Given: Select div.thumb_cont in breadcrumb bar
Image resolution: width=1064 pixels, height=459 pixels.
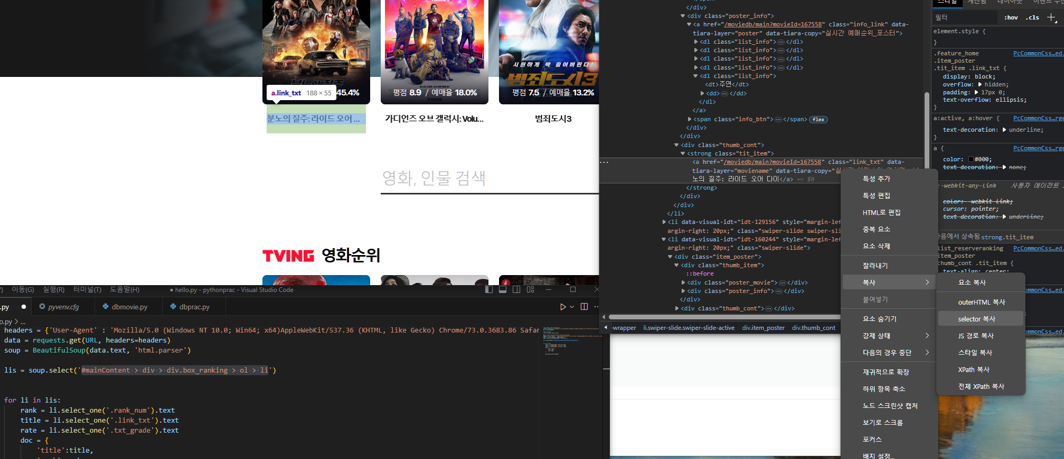Looking at the screenshot, I should coord(813,328).
